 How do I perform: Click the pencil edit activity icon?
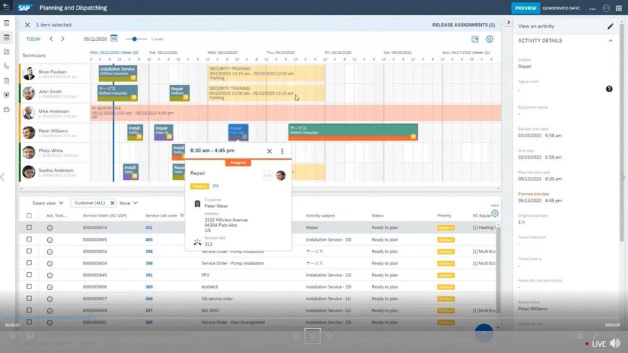pyautogui.click(x=610, y=26)
